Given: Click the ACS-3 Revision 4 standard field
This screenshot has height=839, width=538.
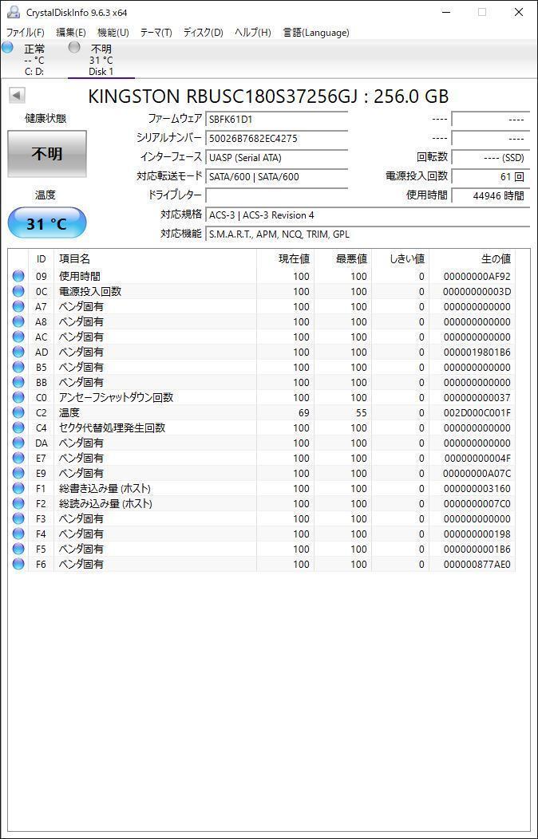Looking at the screenshot, I should (x=366, y=215).
